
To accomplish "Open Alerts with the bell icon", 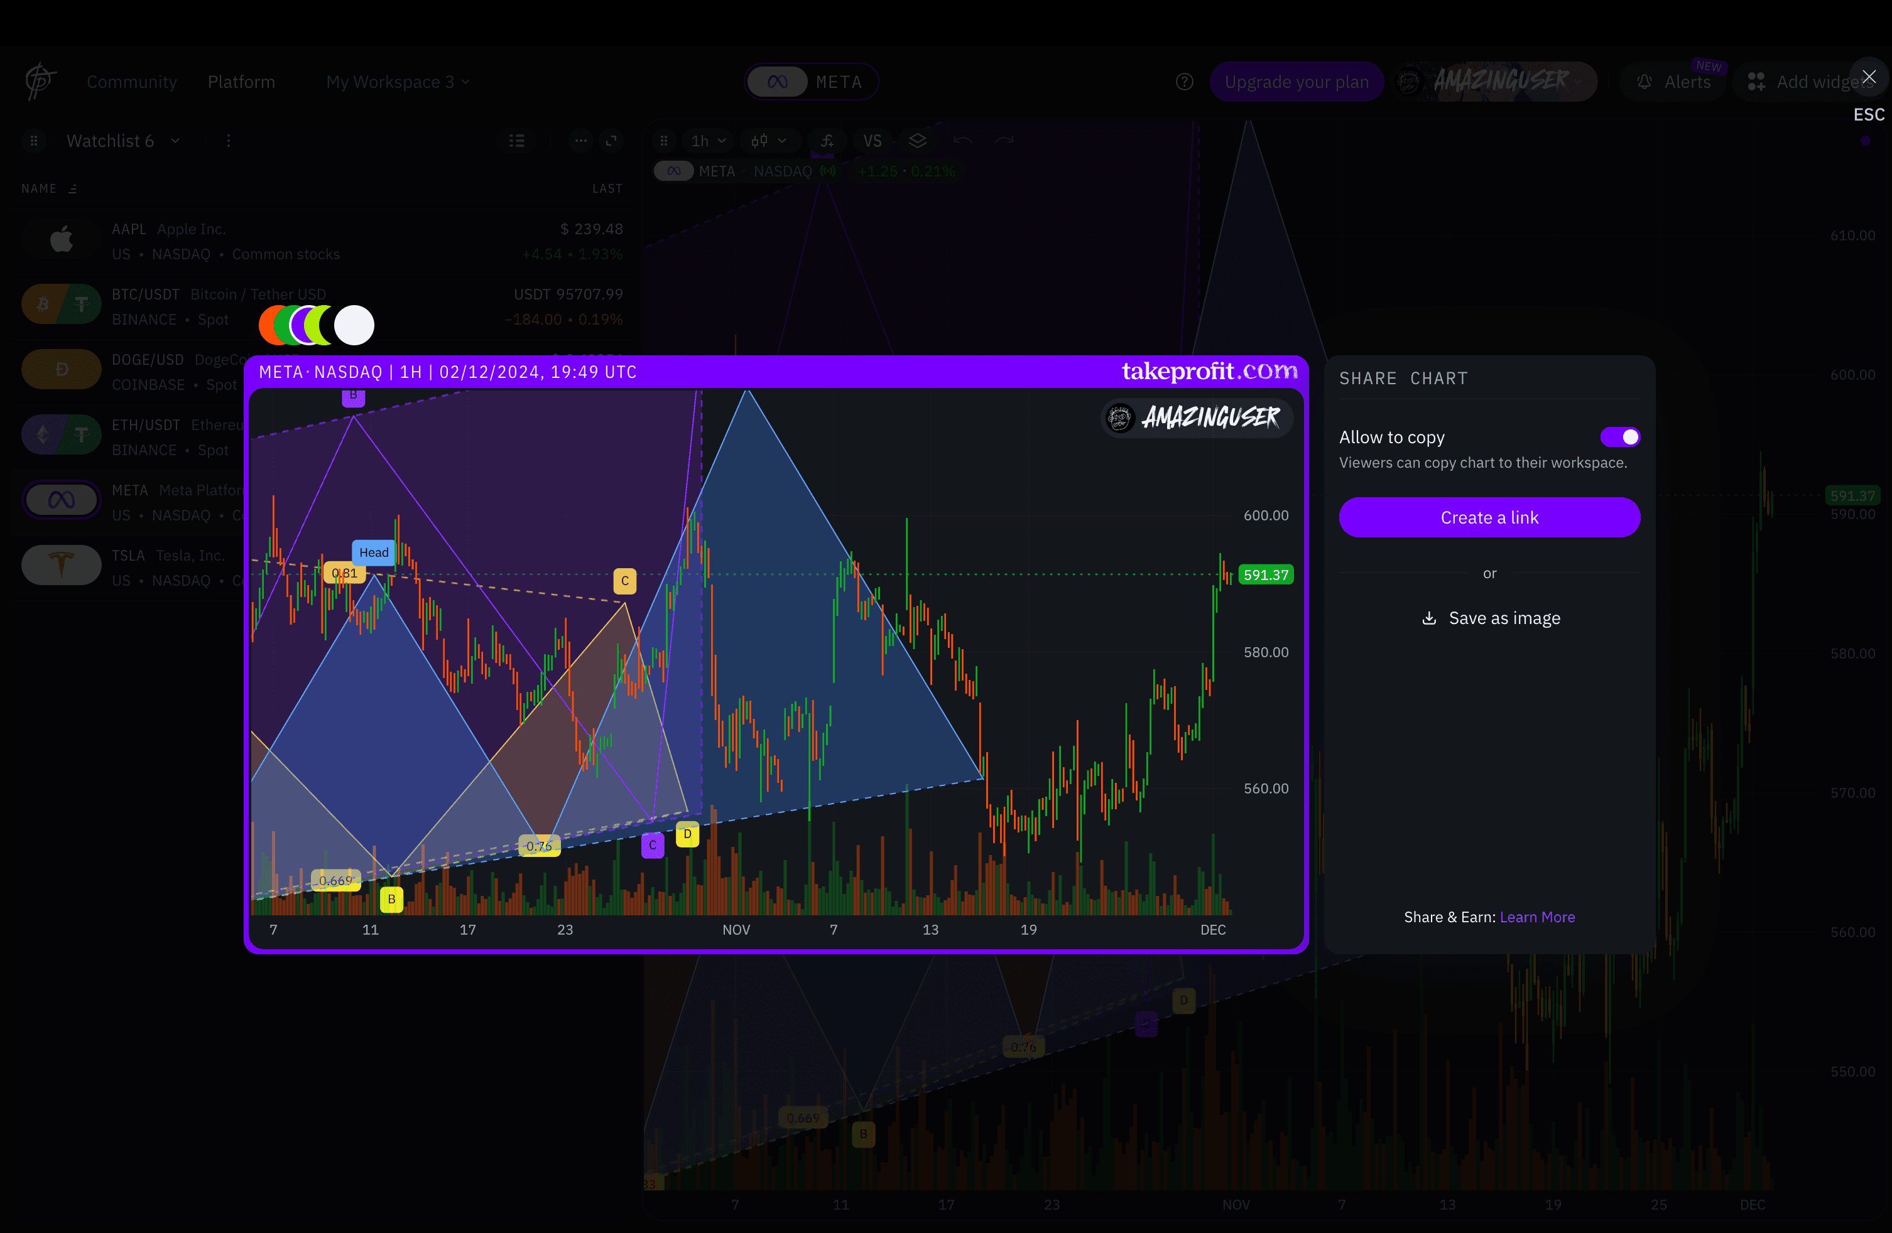I will coord(1673,82).
